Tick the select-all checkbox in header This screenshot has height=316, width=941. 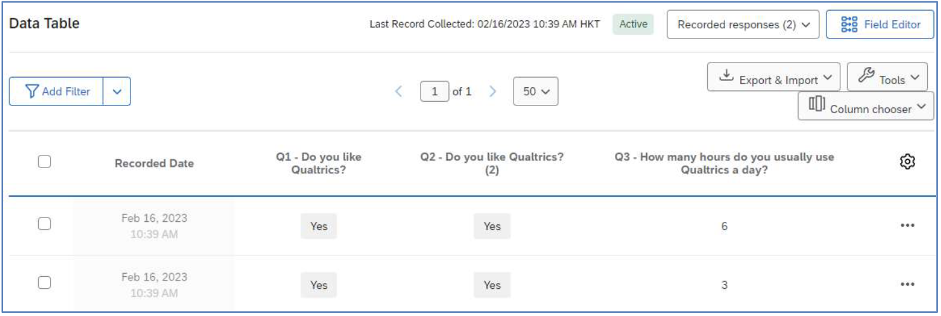[44, 162]
